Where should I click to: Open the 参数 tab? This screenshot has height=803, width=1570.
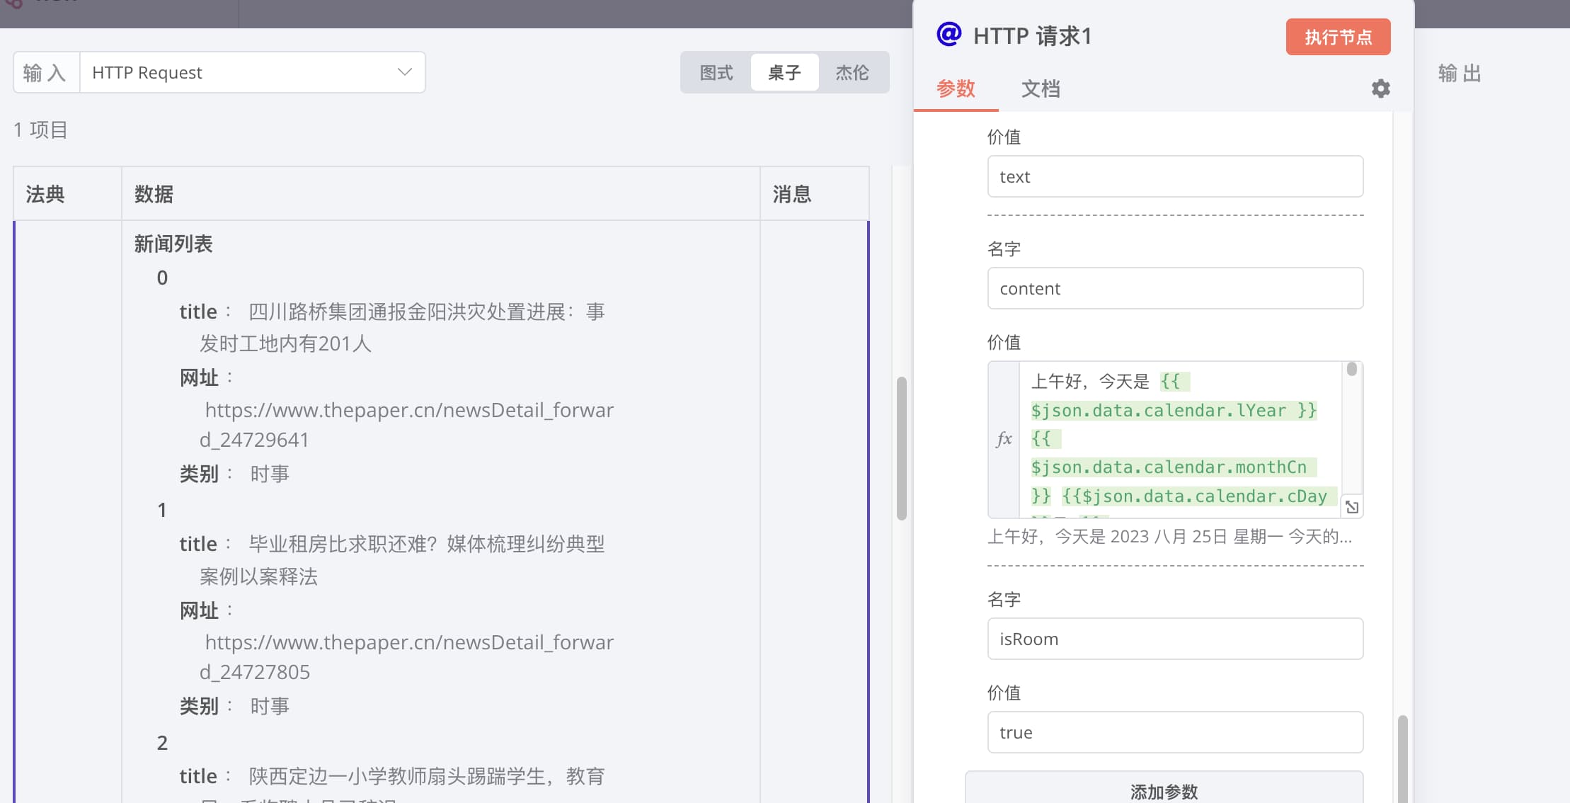956,89
